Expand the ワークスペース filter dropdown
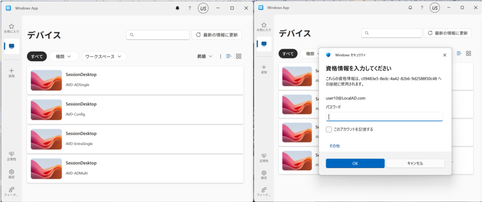482x202 pixels. pyautogui.click(x=104, y=56)
